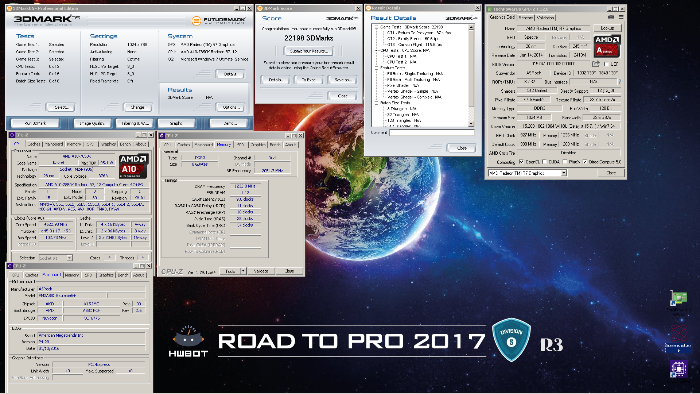Image resolution: width=700 pixels, height=394 pixels.
Task: Toggle the OpenCL checkbox
Action: pos(521,162)
